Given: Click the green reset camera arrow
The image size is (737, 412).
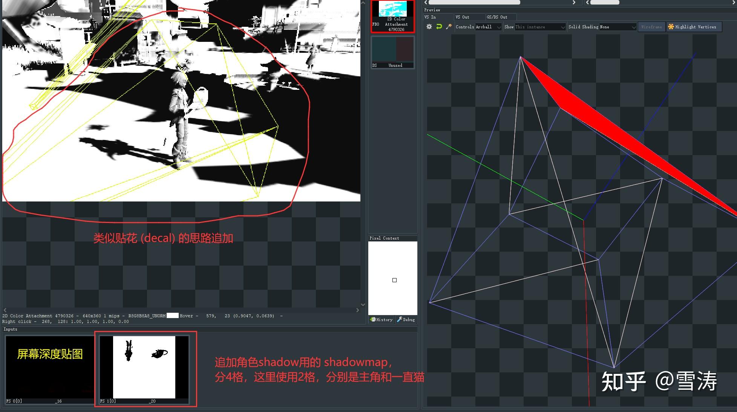Looking at the screenshot, I should 438,26.
